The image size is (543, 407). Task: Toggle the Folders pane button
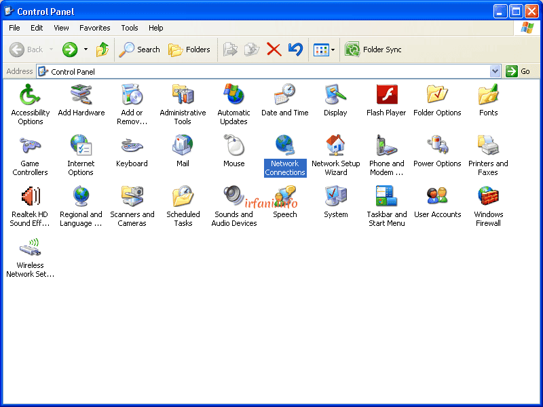[x=189, y=50]
